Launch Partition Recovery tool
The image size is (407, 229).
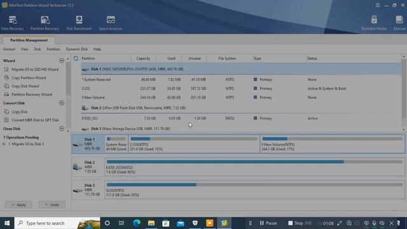tap(45, 23)
